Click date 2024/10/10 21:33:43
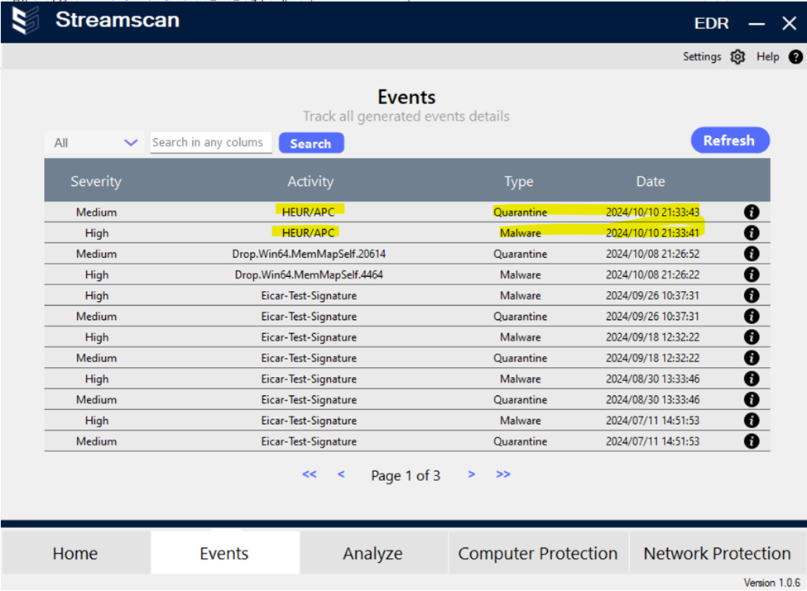Image resolution: width=807 pixels, height=591 pixels. (x=652, y=212)
